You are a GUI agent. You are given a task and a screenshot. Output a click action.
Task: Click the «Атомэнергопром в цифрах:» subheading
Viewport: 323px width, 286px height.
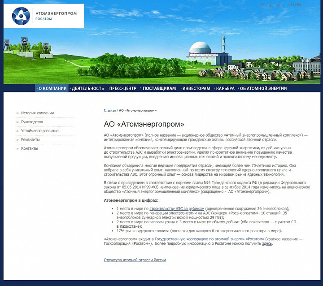131,200
